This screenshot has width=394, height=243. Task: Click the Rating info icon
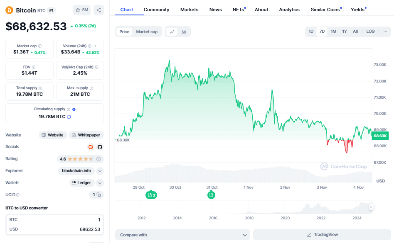[99, 159]
